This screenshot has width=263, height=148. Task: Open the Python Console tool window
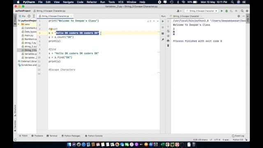click(x=94, y=136)
